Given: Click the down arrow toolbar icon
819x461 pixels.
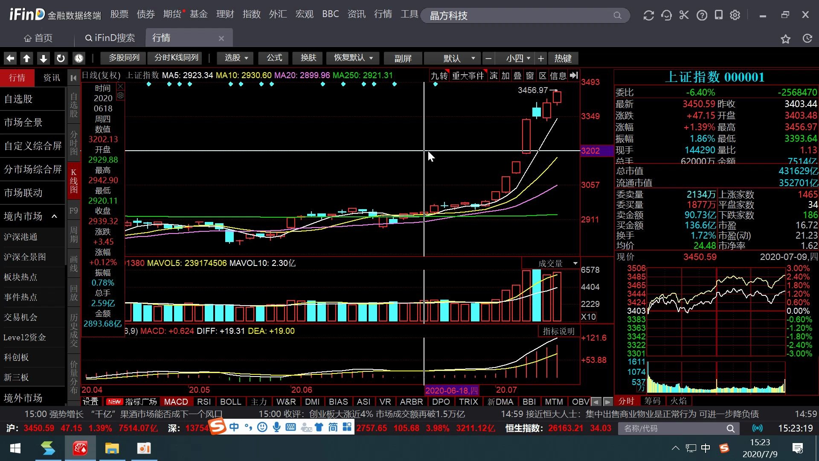Looking at the screenshot, I should coord(44,58).
